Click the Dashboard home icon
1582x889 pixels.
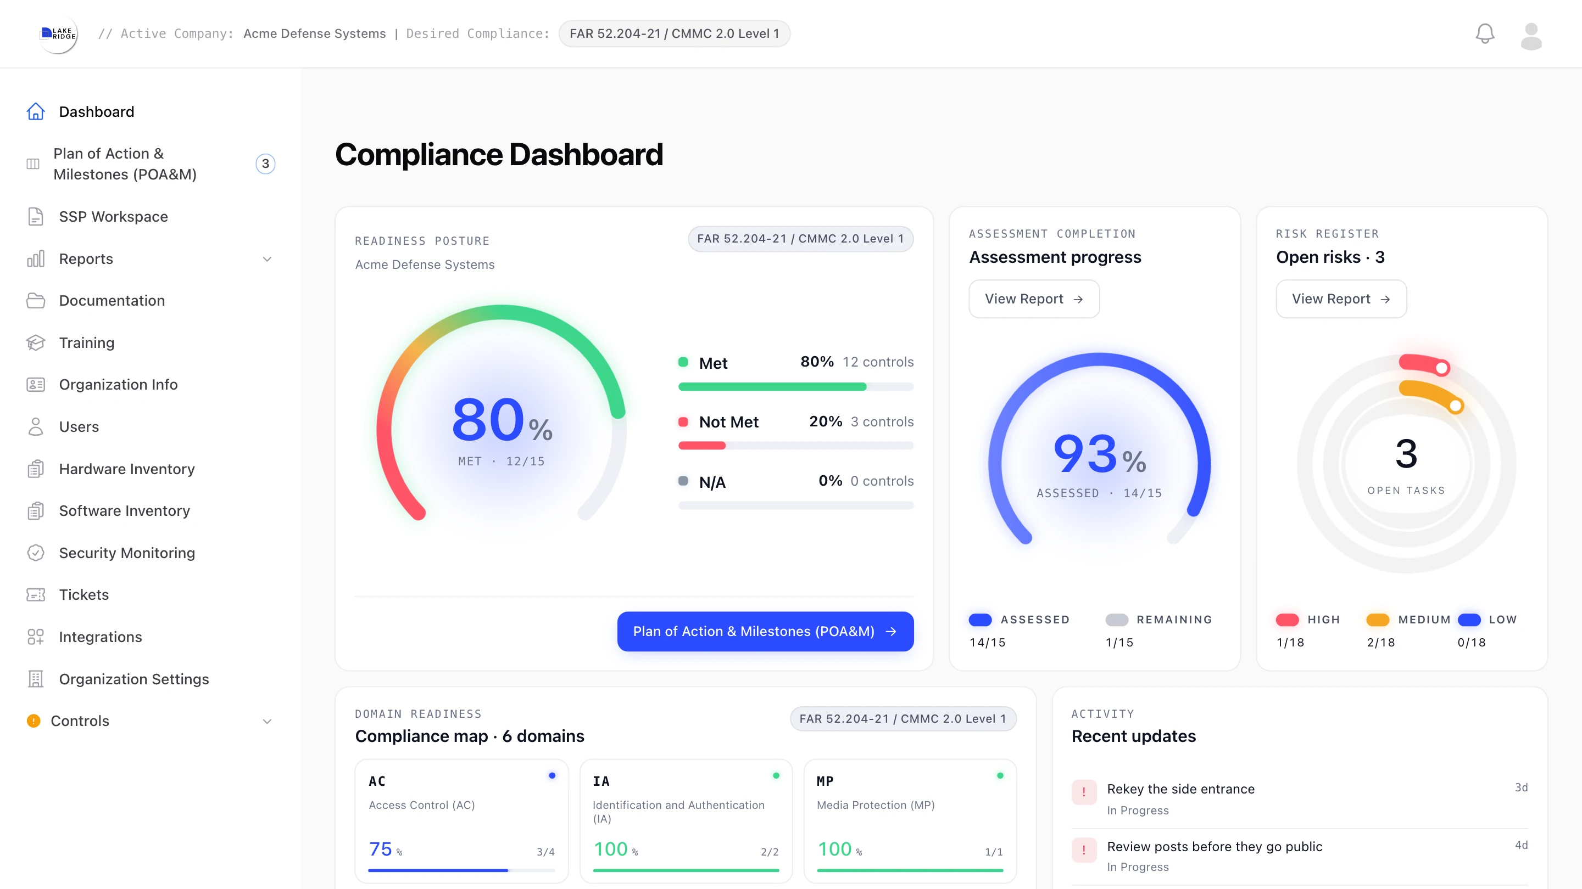tap(36, 111)
